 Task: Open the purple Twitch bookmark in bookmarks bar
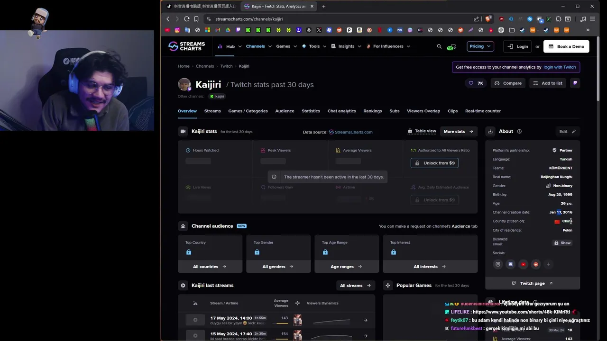point(238,30)
